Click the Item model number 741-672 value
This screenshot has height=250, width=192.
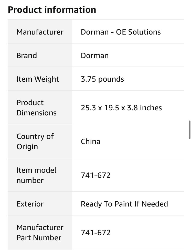96,175
